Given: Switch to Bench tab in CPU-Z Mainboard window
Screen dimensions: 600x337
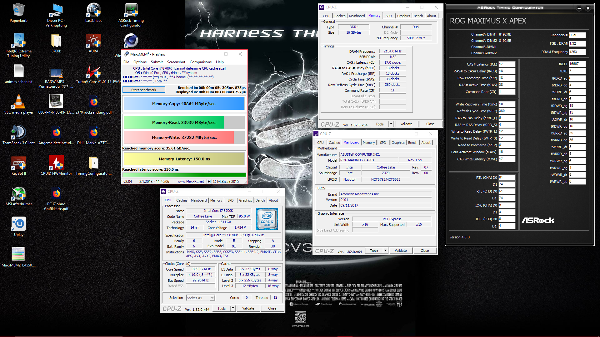Looking at the screenshot, I should click(412, 143).
